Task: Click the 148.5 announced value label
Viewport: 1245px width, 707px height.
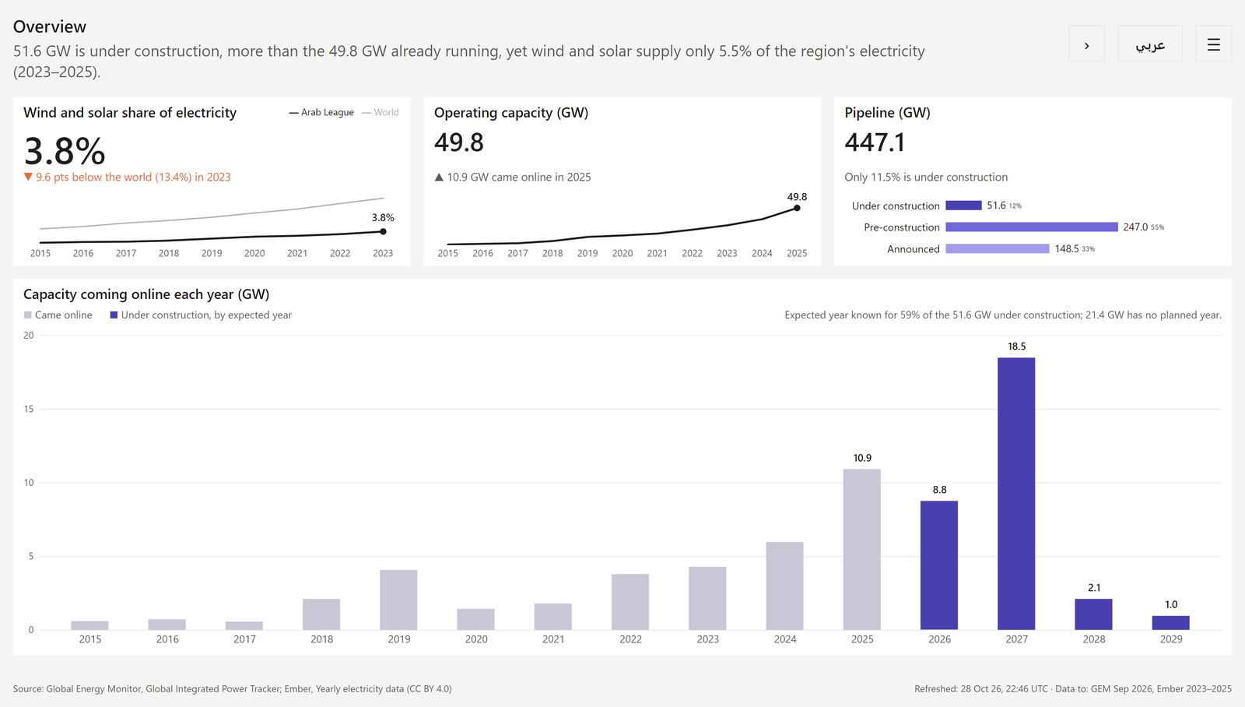Action: coord(1067,249)
